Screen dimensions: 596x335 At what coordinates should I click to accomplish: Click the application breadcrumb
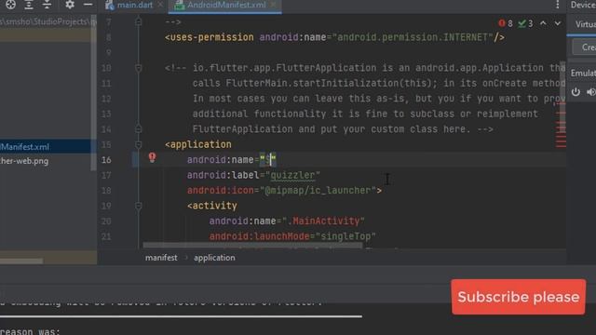click(214, 258)
